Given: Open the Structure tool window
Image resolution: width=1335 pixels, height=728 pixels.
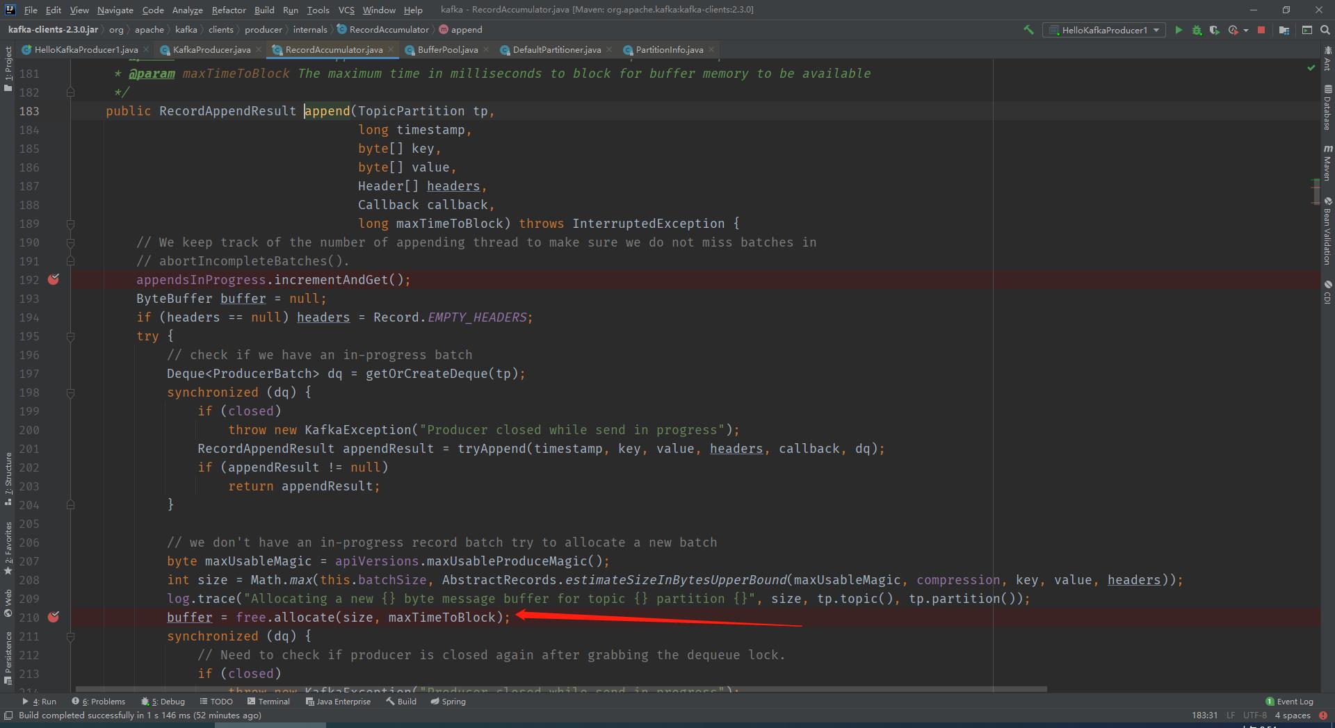Looking at the screenshot, I should (x=8, y=478).
